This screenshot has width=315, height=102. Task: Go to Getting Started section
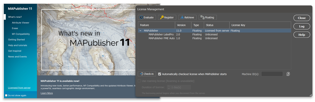click(x=17, y=40)
